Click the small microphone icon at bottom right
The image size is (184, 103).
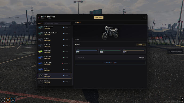click(182, 99)
